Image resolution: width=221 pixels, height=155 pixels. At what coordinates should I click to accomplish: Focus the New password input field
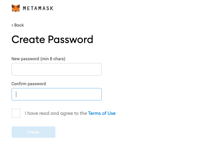[x=56, y=69]
